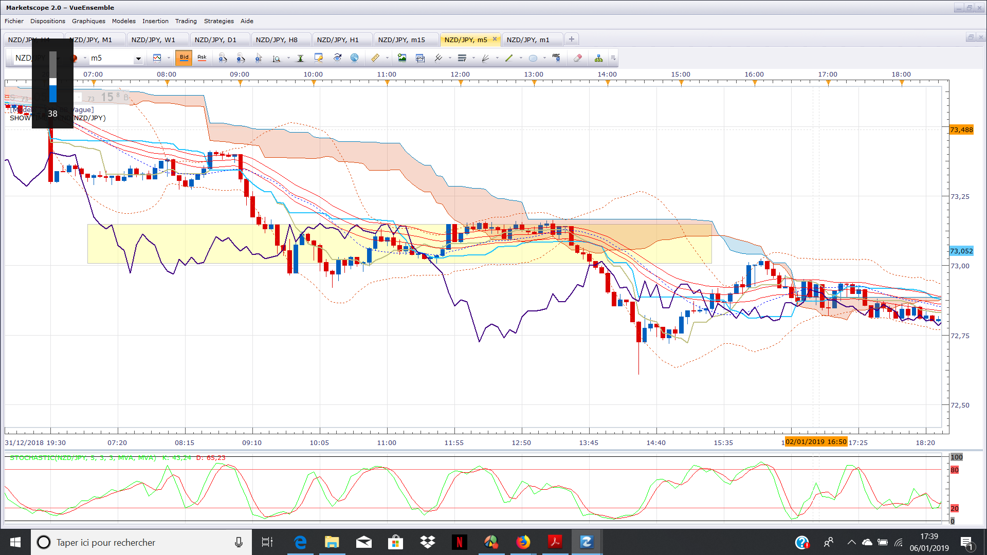Image resolution: width=987 pixels, height=555 pixels.
Task: Switch to the NZD/JPY, m15 tab
Action: tap(406, 40)
